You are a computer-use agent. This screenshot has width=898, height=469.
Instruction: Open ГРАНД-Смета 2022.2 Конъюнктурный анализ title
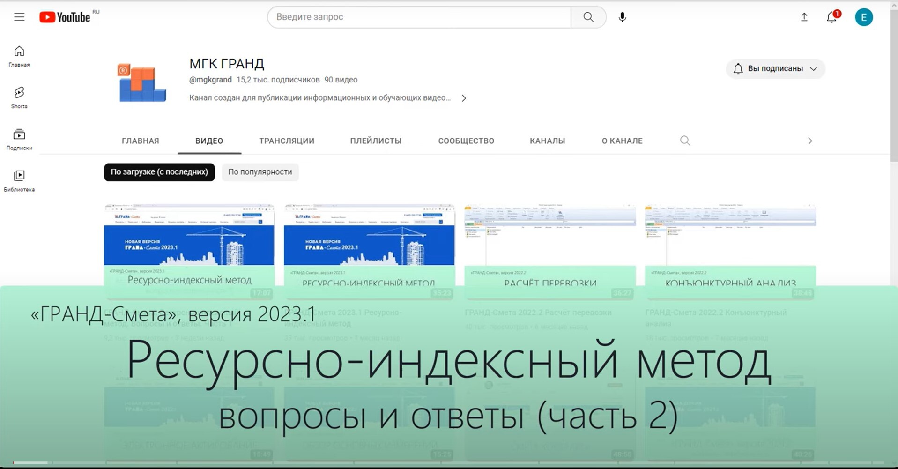tap(716, 318)
